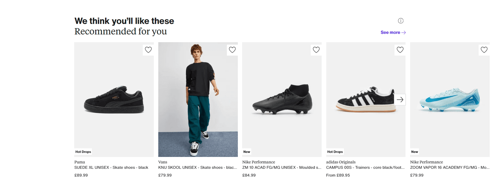Click the "New" badge on the Nike ZM 10 card
Image resolution: width=491 pixels, height=187 pixels.
(x=246, y=152)
